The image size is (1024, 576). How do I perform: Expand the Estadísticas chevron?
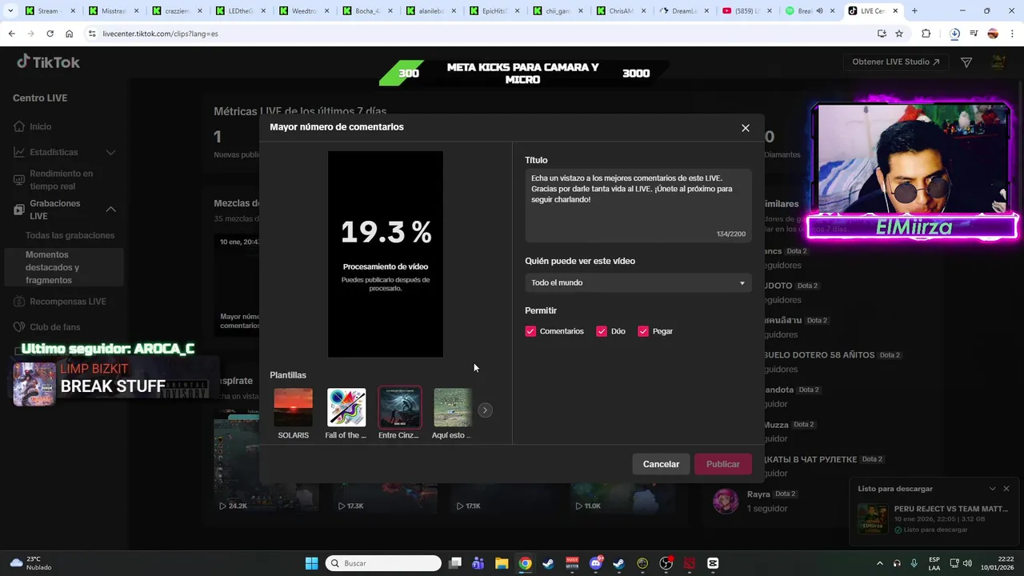(x=110, y=152)
